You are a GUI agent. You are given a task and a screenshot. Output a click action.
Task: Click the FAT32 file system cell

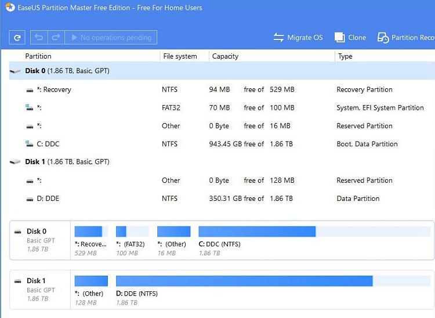pos(171,108)
